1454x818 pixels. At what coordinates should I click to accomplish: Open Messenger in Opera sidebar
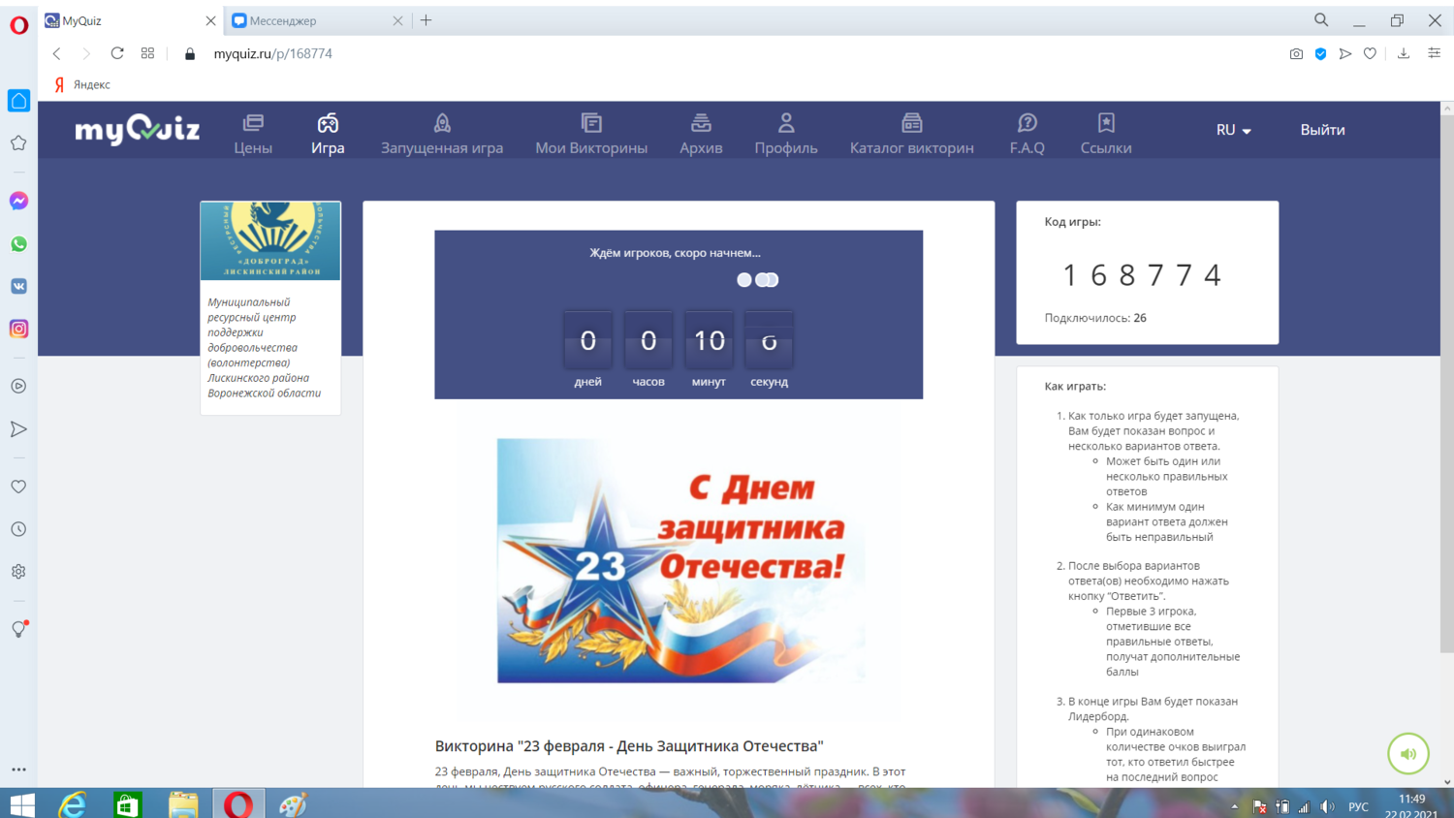pos(18,201)
